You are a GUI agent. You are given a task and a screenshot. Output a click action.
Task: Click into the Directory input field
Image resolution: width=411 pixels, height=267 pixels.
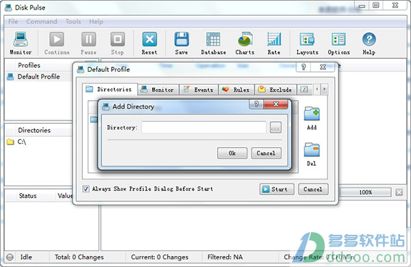pyautogui.click(x=204, y=127)
